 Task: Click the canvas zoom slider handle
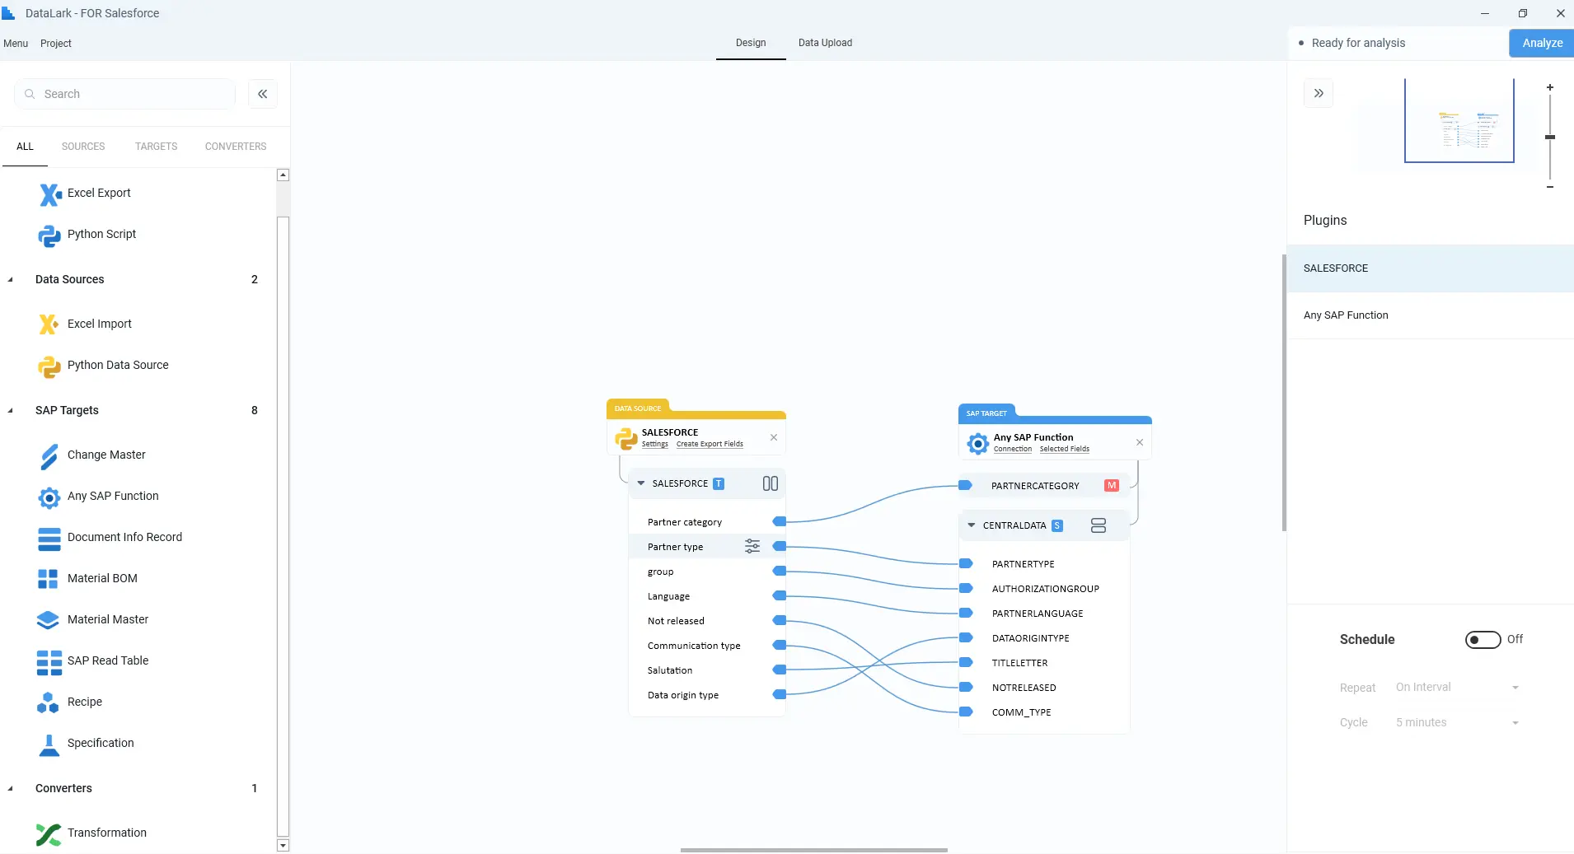[x=1550, y=137]
